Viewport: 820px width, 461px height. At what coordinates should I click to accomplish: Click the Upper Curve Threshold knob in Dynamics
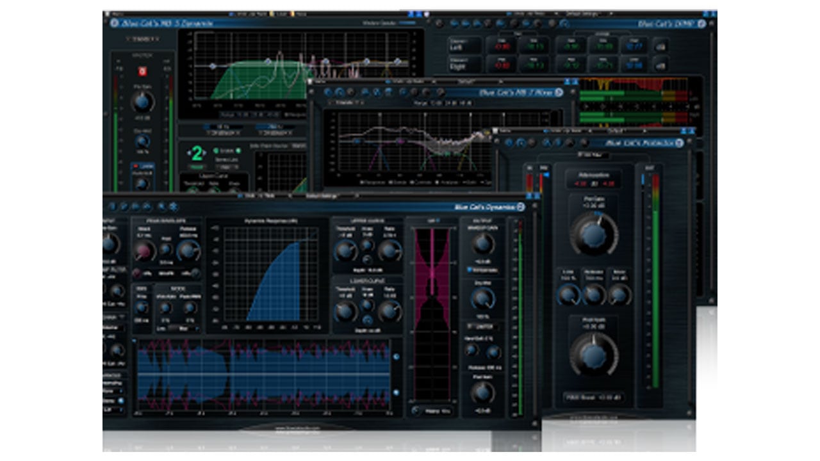coord(345,251)
